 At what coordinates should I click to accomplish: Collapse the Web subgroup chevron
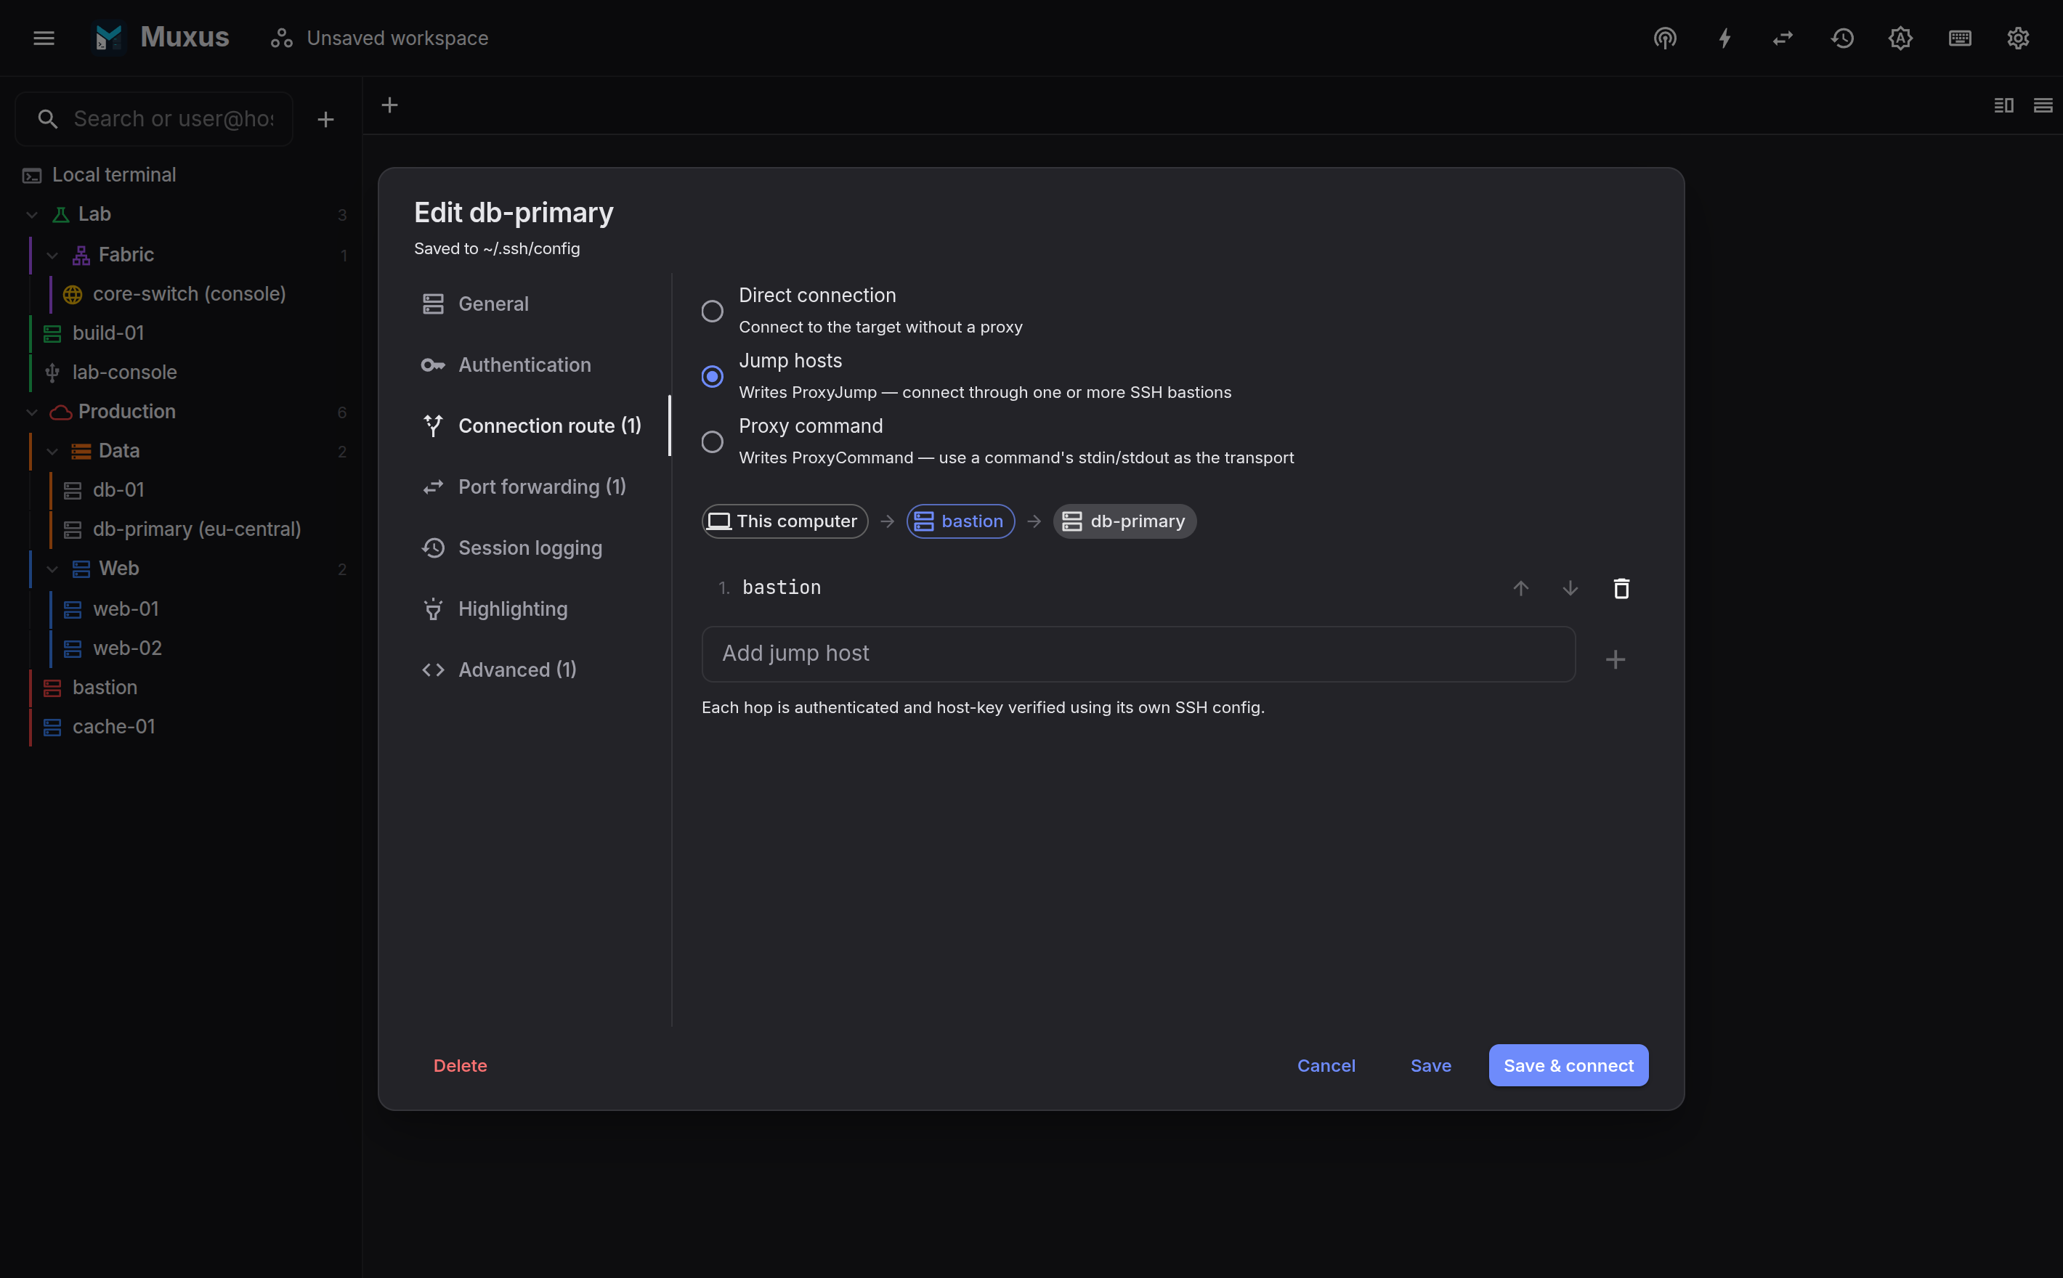pyautogui.click(x=52, y=569)
